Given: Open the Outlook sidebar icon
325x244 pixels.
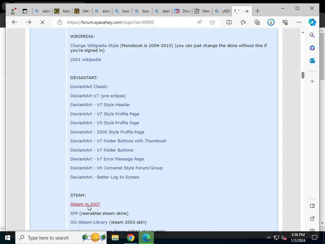Looking at the screenshot, I should [312, 61].
